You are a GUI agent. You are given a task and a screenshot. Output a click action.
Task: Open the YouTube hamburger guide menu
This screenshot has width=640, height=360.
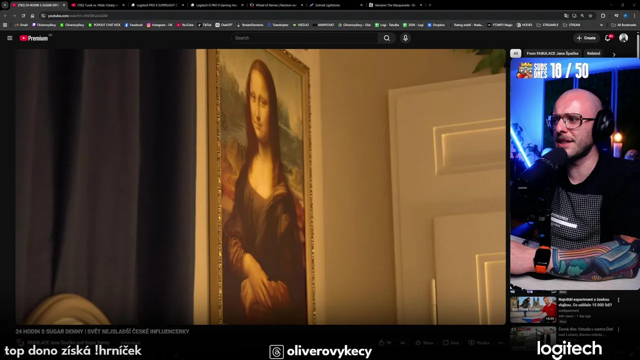(x=9, y=38)
